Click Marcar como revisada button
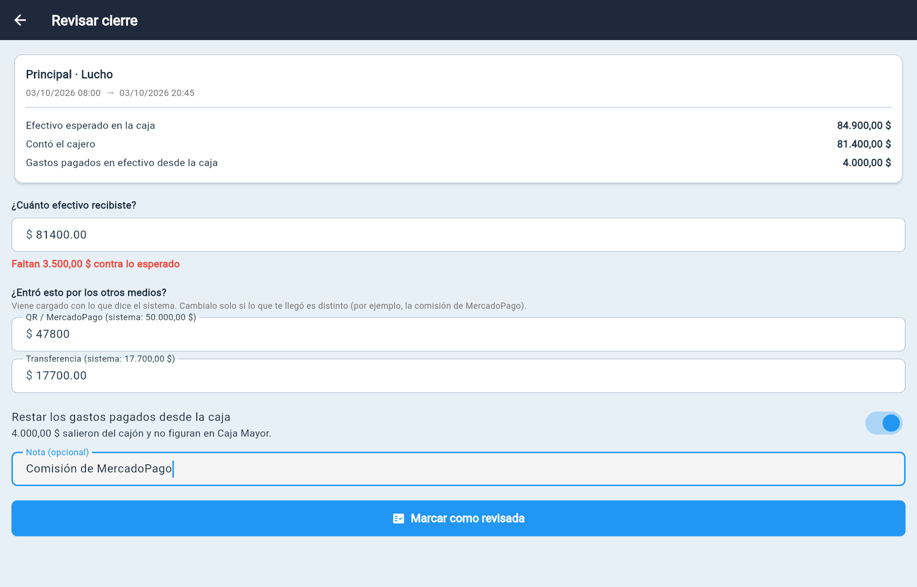Image resolution: width=917 pixels, height=587 pixels. [458, 518]
